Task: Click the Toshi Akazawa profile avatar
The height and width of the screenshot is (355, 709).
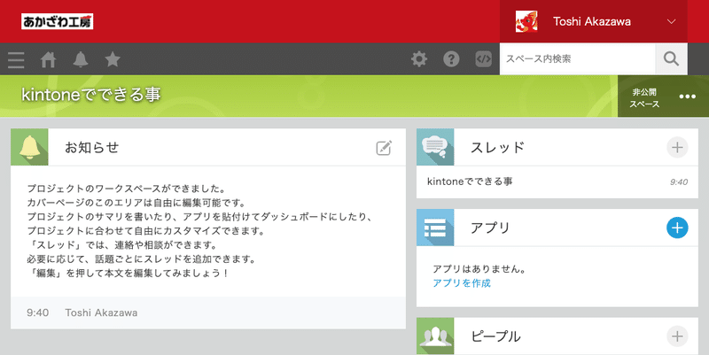Action: [526, 21]
